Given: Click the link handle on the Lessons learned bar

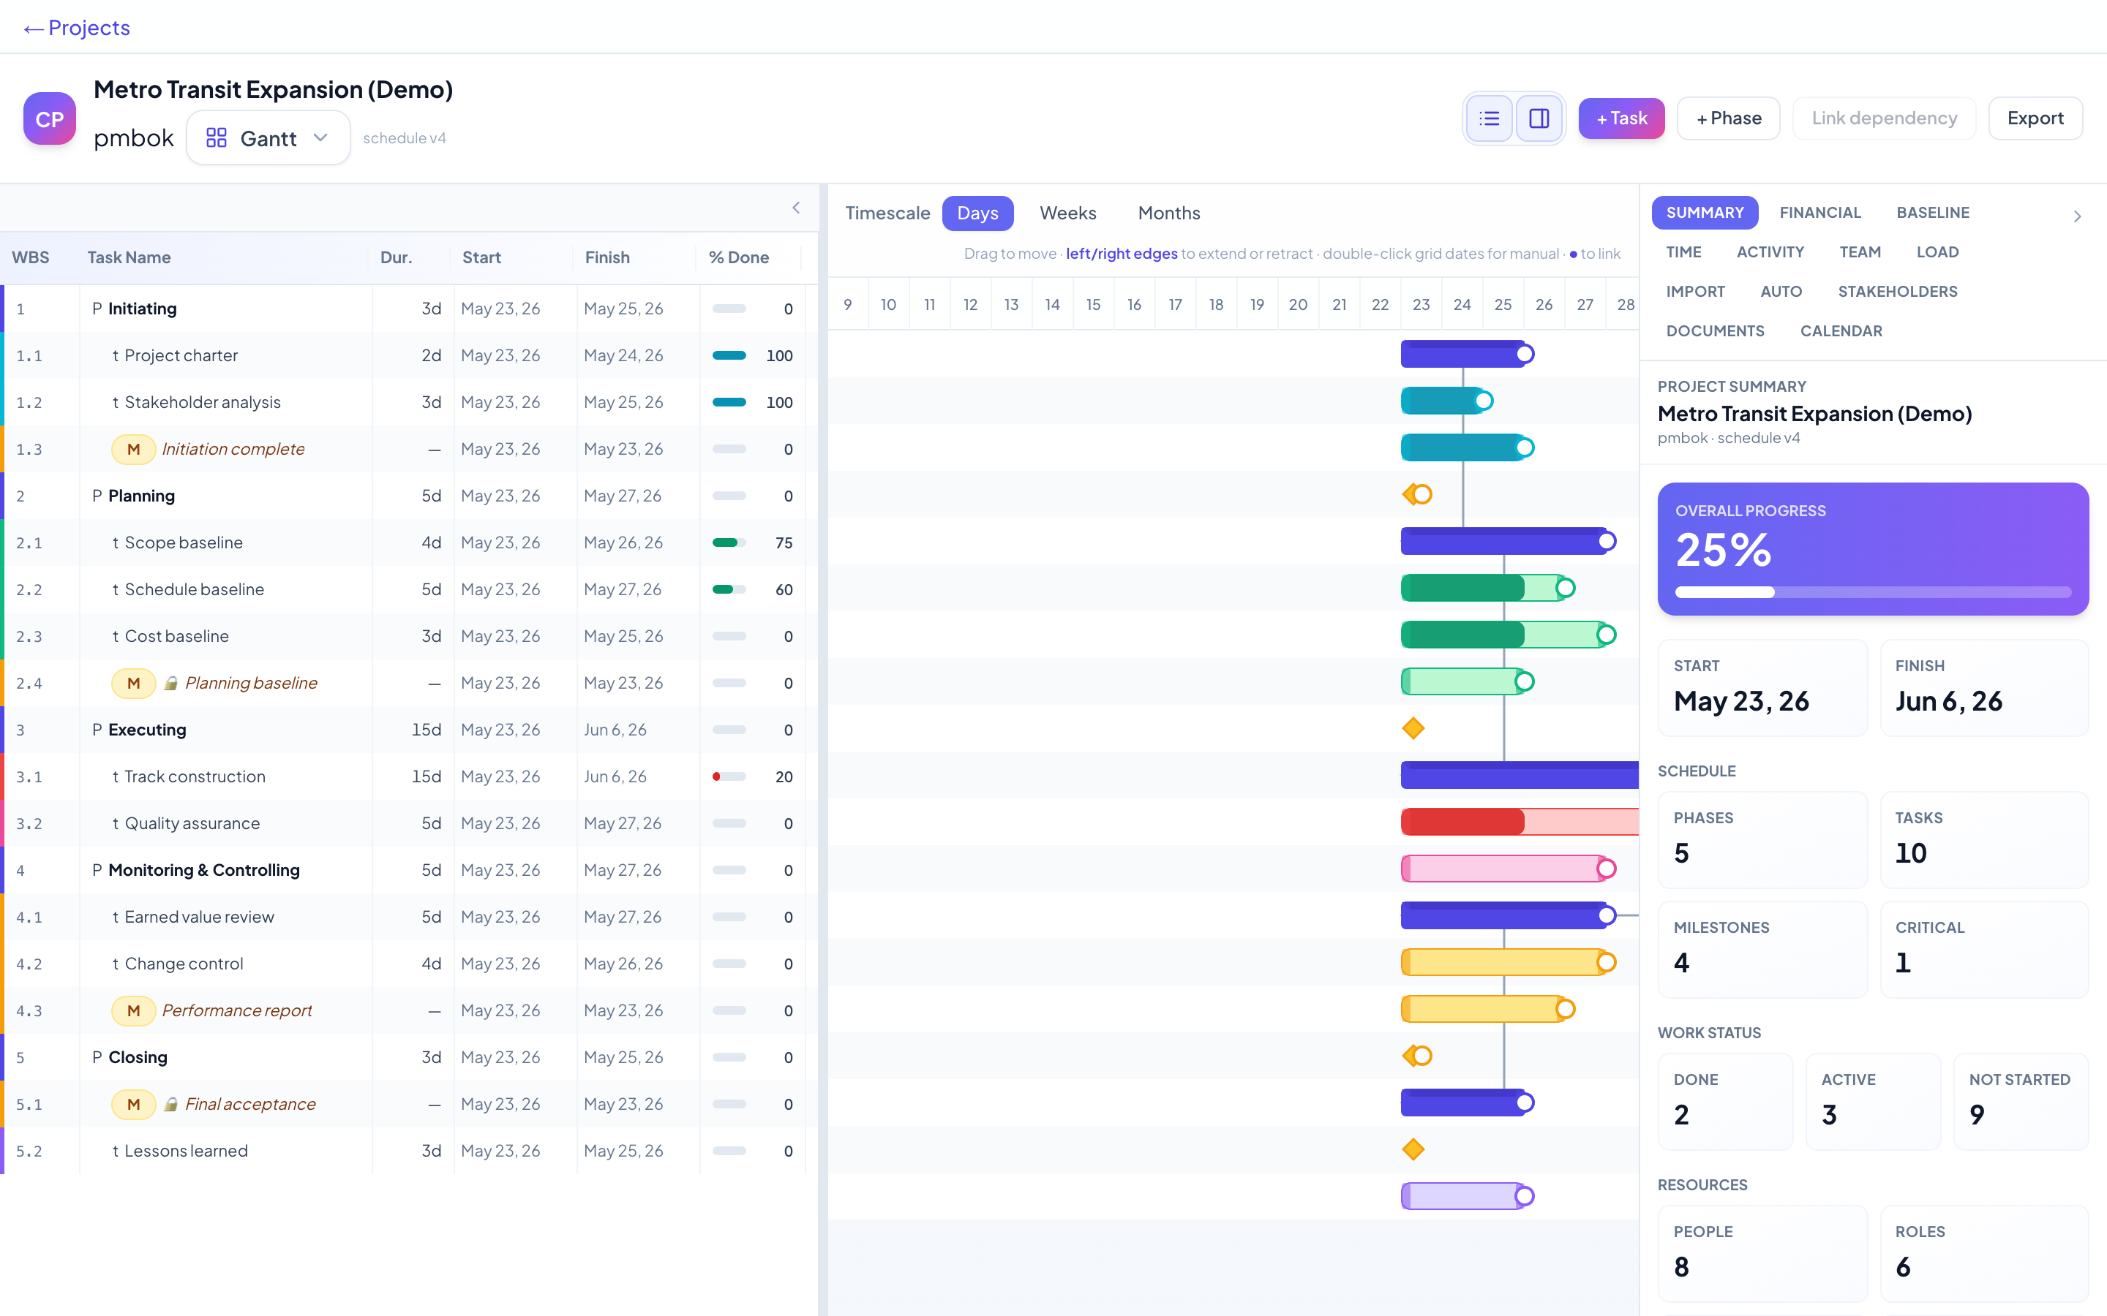Looking at the screenshot, I should (1525, 1196).
